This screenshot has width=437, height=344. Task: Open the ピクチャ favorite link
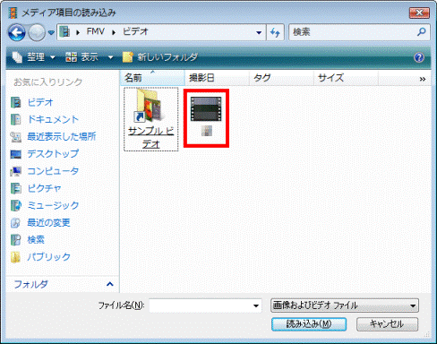click(x=45, y=188)
